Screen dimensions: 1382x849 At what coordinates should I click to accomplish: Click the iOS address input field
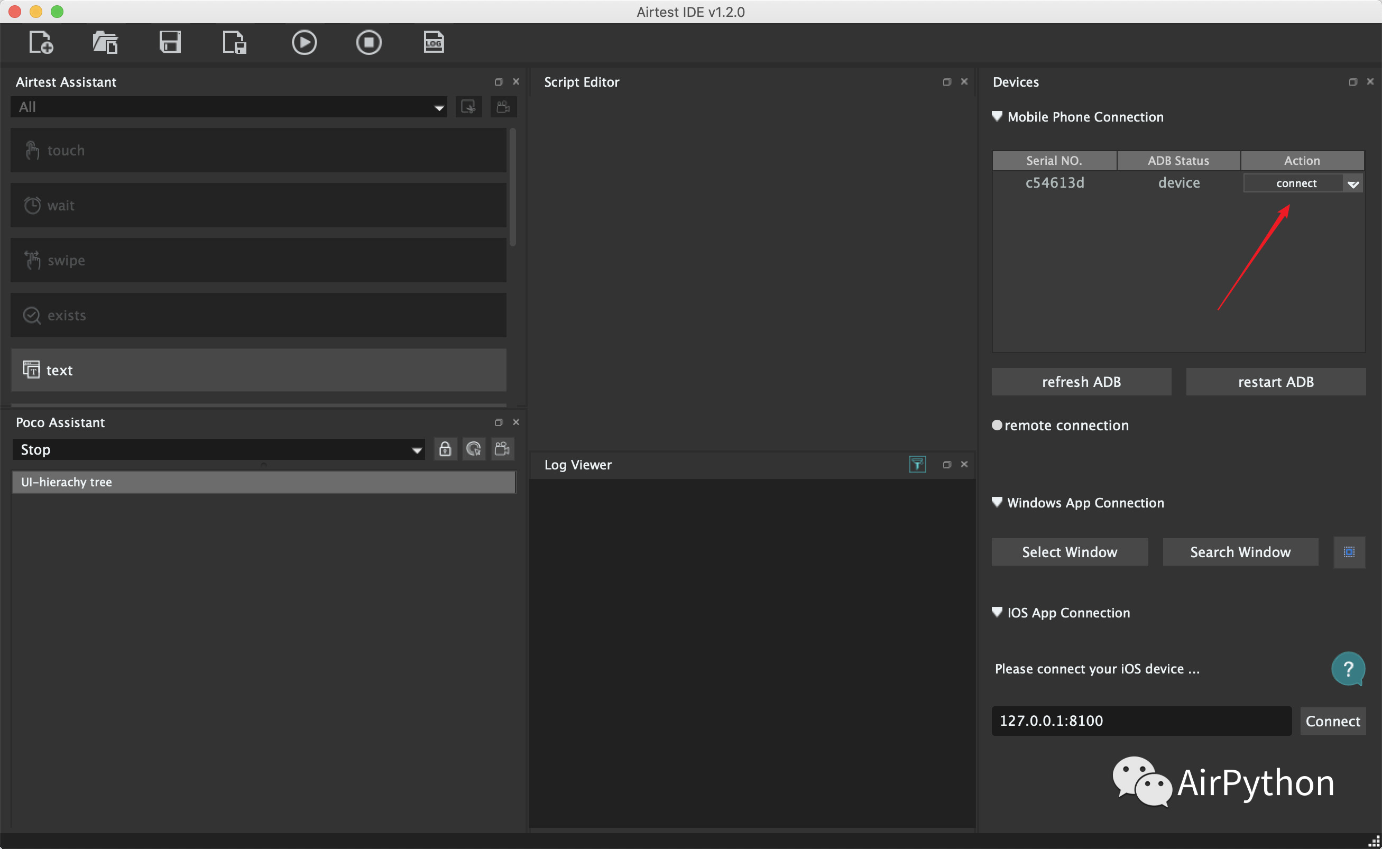pos(1141,721)
